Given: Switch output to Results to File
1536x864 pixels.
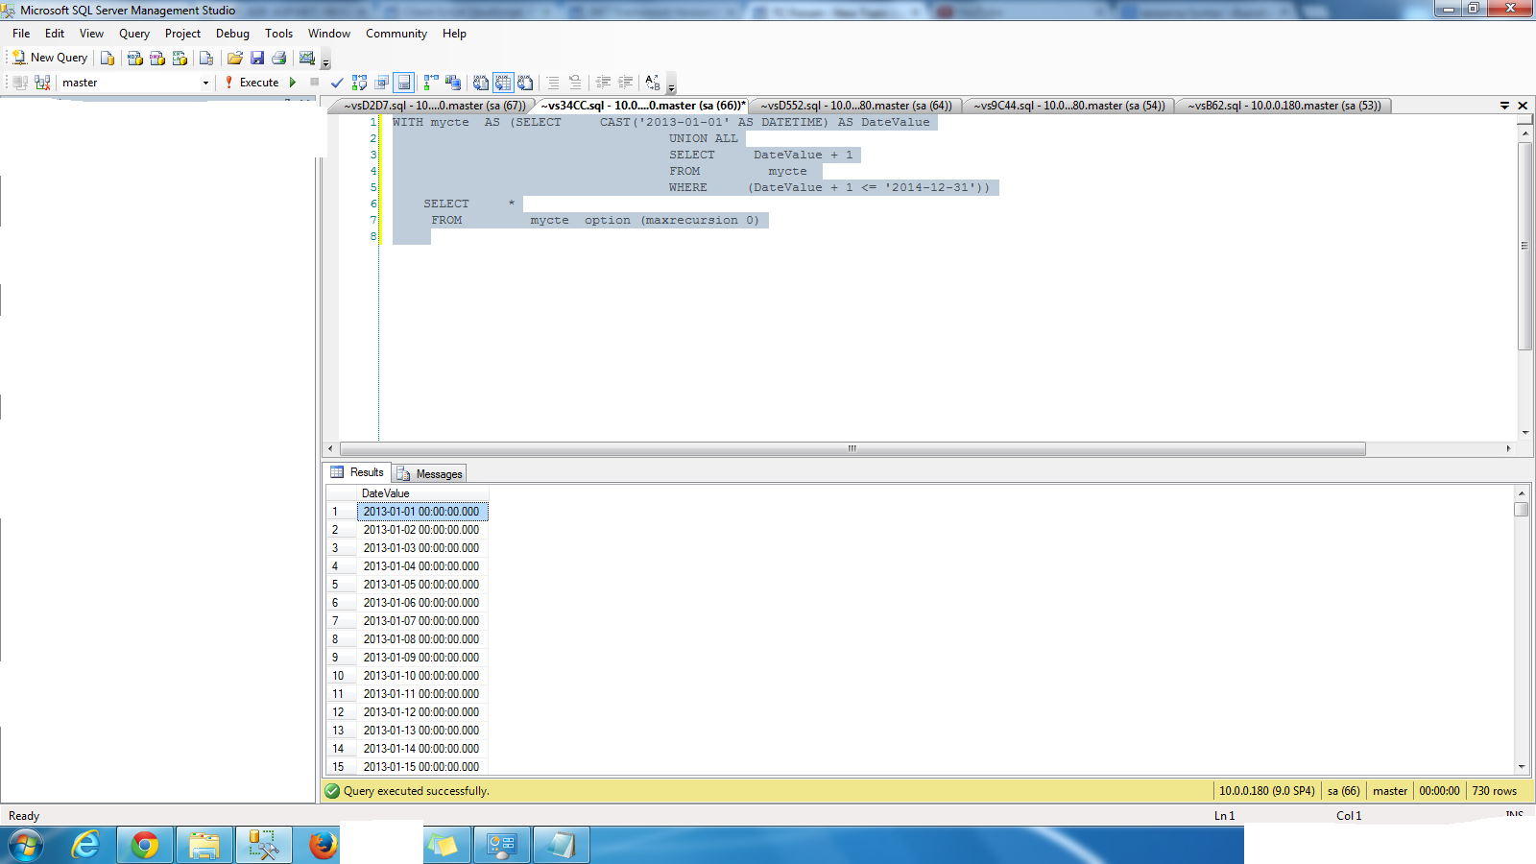Looking at the screenshot, I should [525, 83].
